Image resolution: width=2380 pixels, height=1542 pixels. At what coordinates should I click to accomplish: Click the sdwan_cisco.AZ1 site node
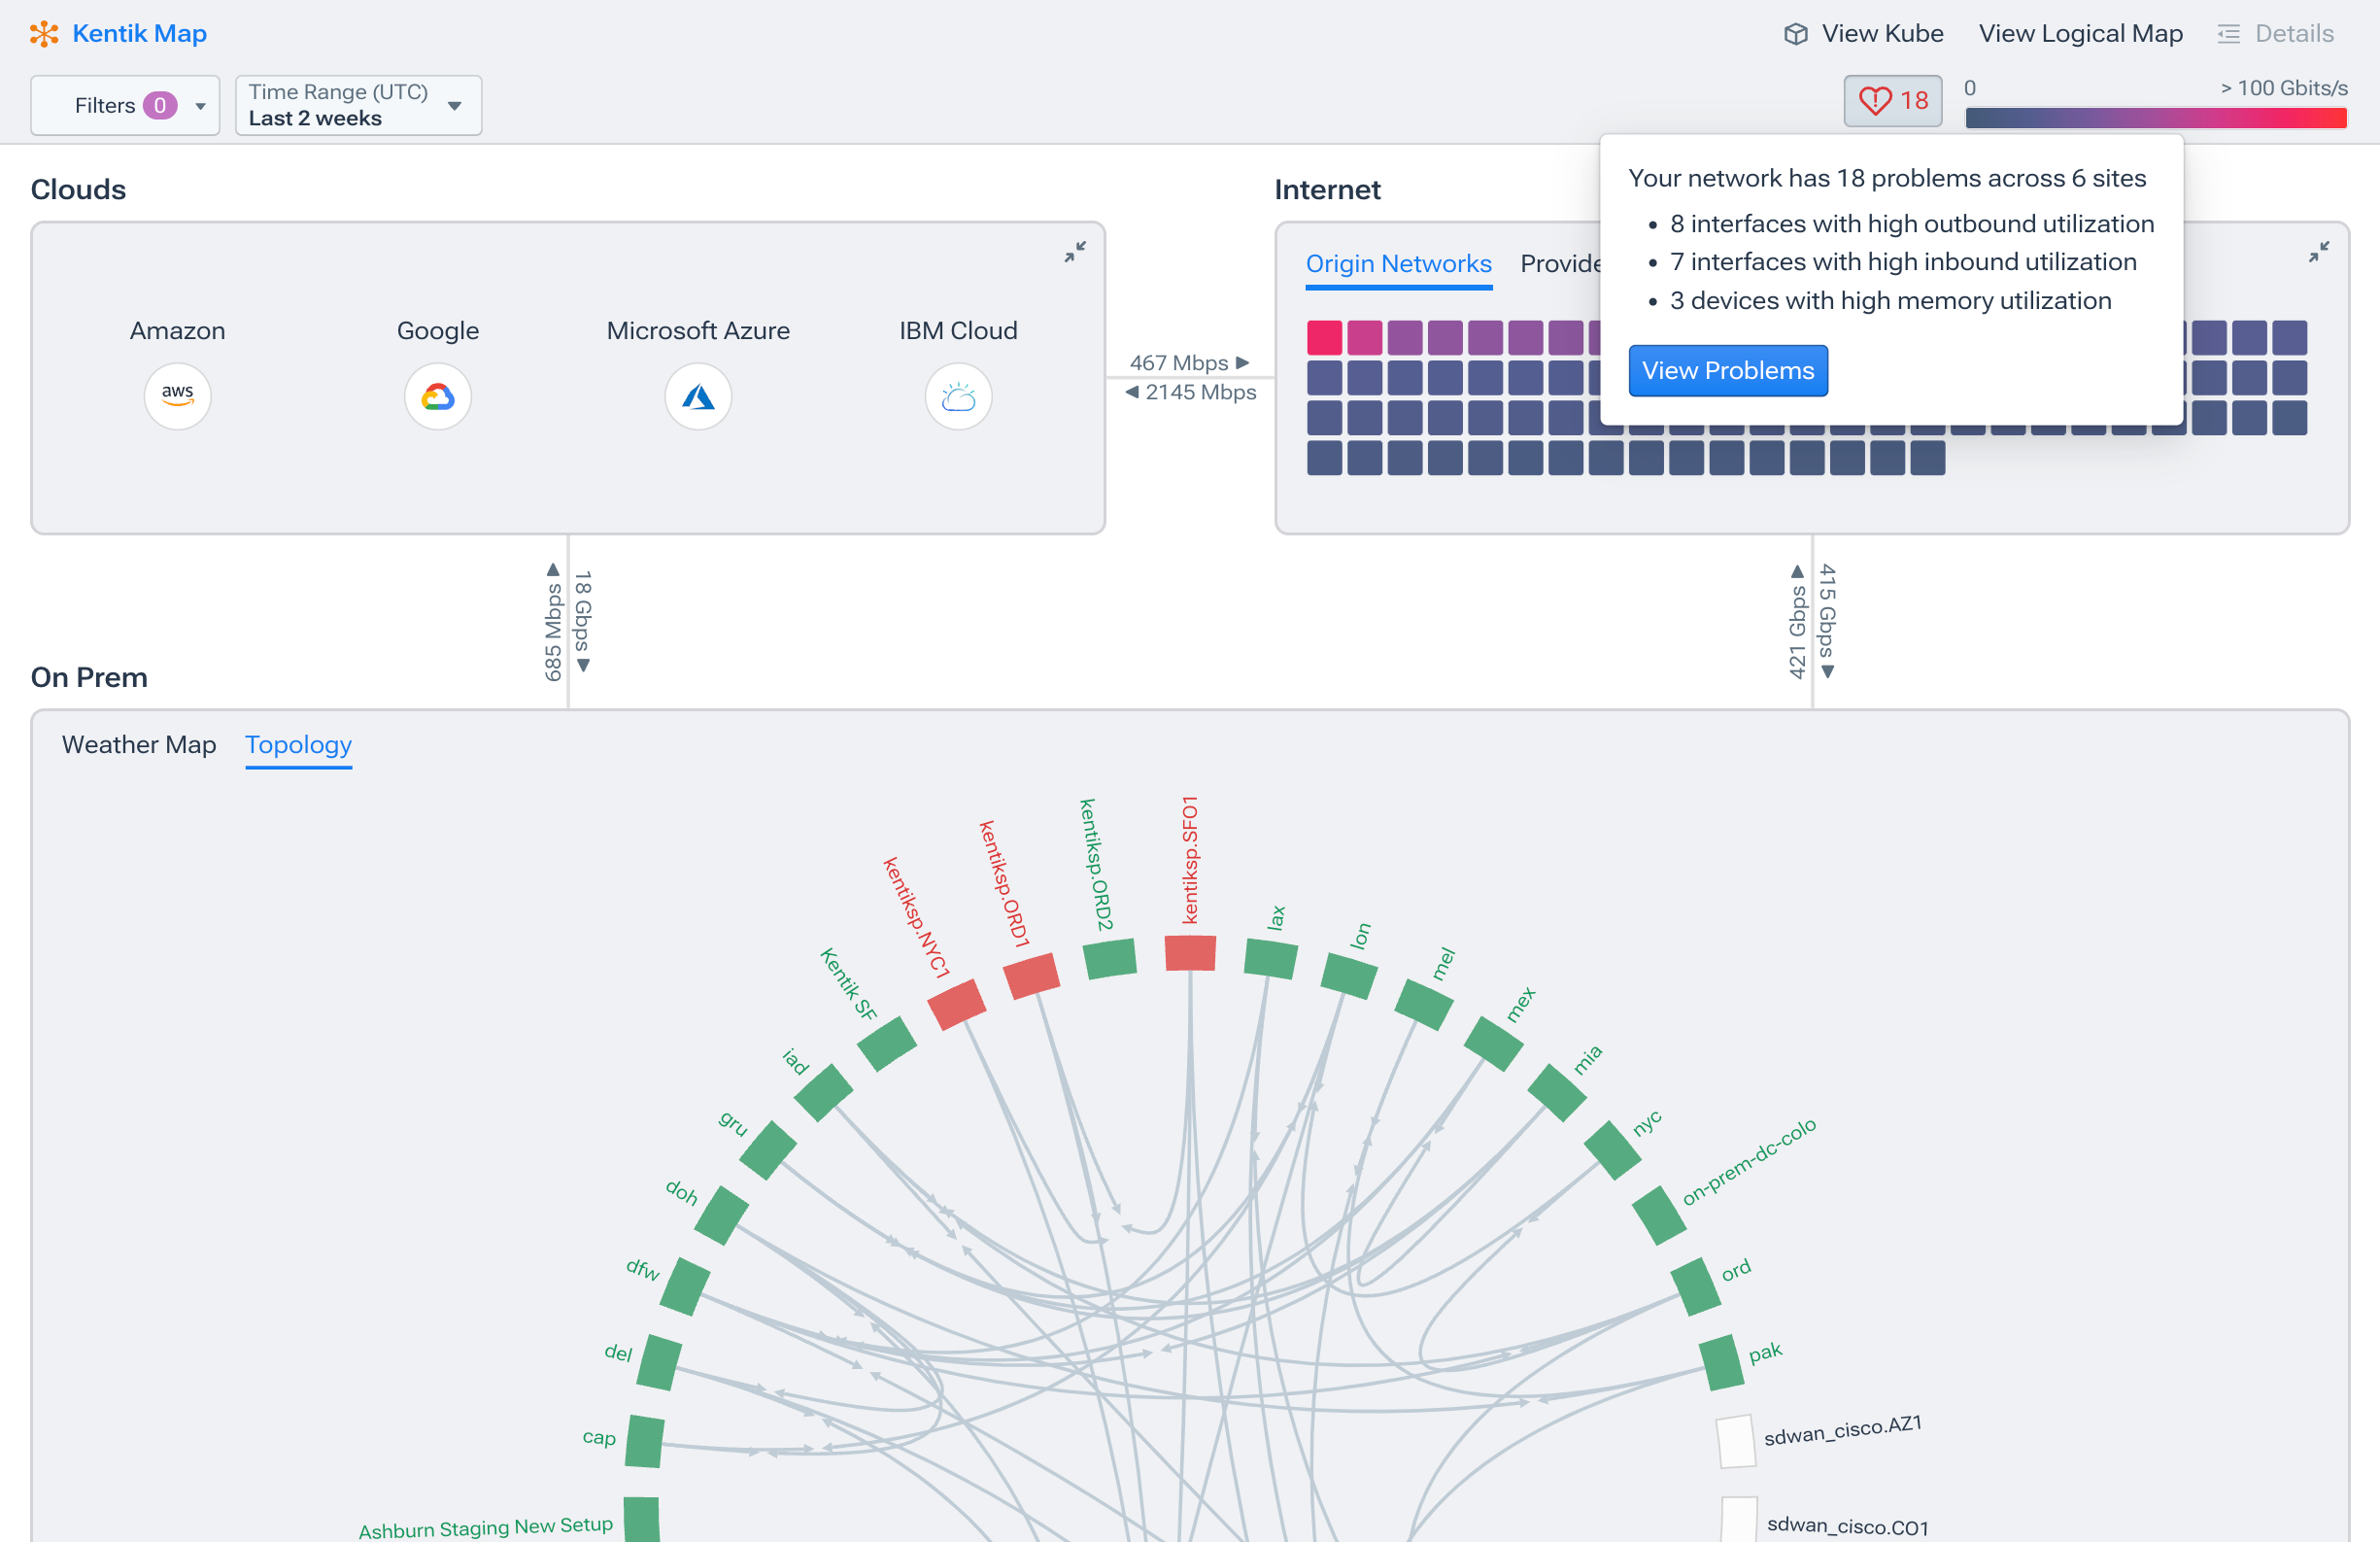1736,1441
